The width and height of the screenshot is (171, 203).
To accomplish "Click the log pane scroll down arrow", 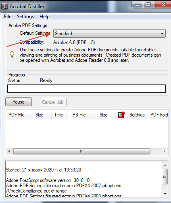I will click(x=165, y=194).
